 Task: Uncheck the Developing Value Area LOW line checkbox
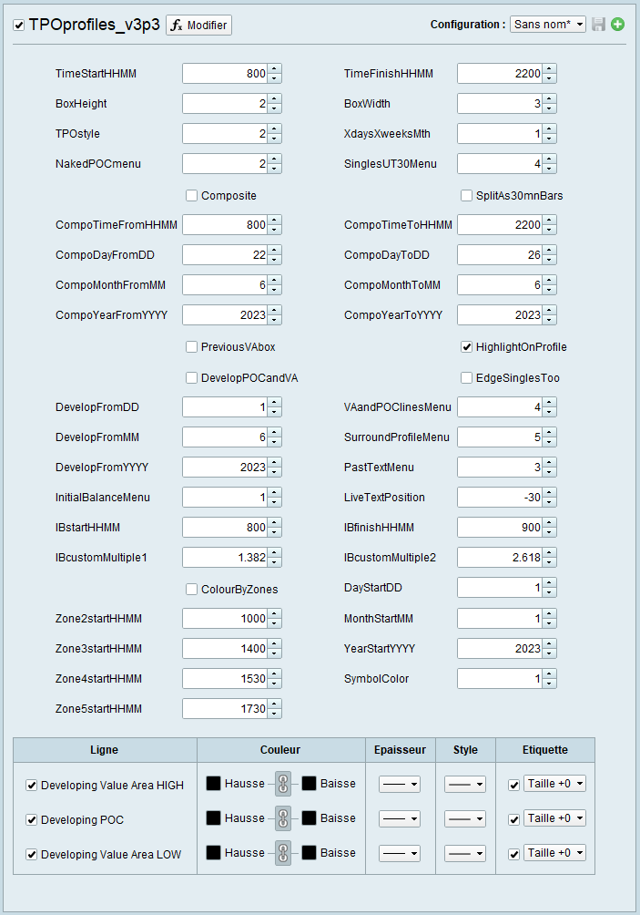click(x=32, y=854)
